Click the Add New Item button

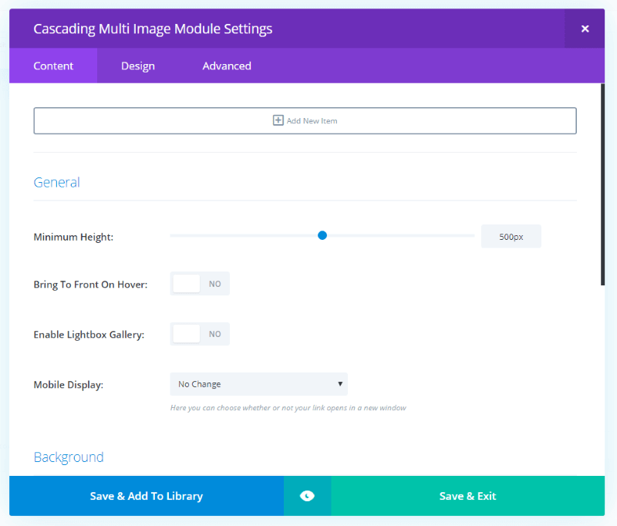[305, 121]
